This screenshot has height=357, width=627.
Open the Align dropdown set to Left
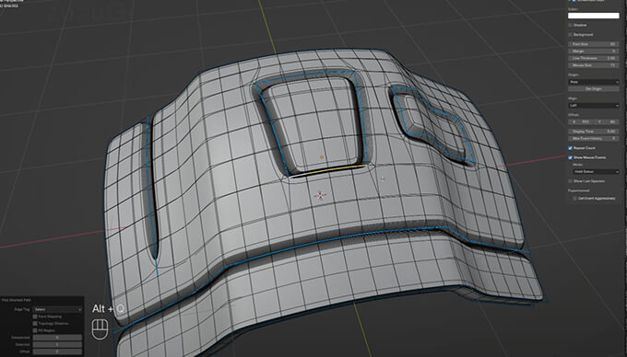tap(594, 105)
